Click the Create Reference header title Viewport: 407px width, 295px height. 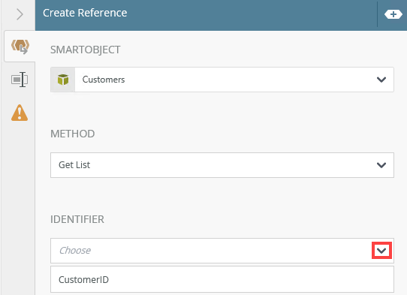click(85, 13)
